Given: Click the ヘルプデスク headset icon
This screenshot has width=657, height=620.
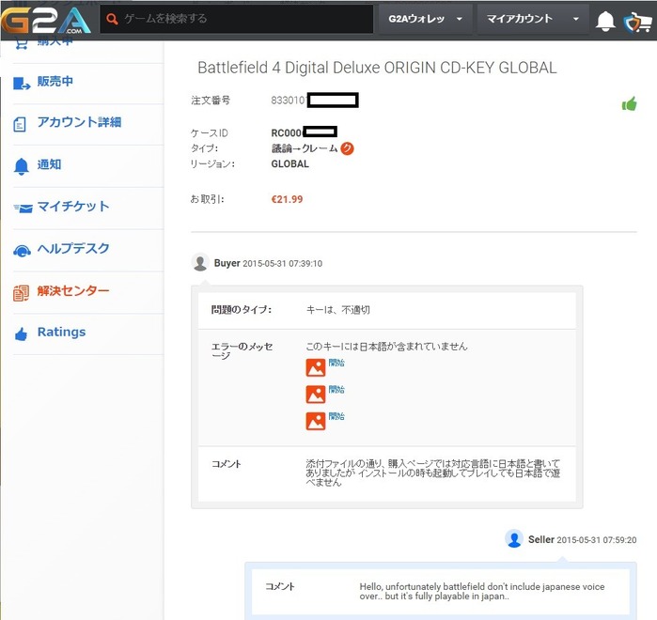Looking at the screenshot, I should (22, 251).
